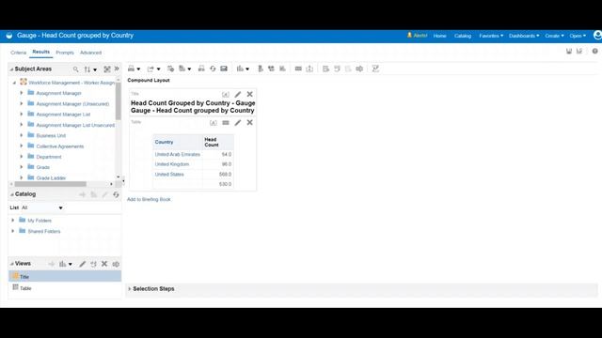Collapse the Workforce Management subject area
The image size is (602, 338).
pyautogui.click(x=15, y=83)
